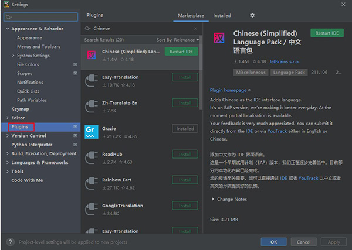This screenshot has width=352, height=250.
Task: Select Quick Lists settings
Action: (x=28, y=91)
